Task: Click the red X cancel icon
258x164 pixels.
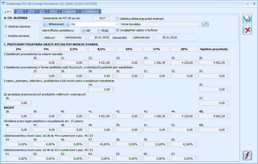Action: pos(247,30)
